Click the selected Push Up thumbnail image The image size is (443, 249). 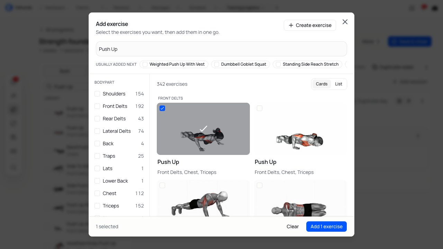click(x=203, y=129)
